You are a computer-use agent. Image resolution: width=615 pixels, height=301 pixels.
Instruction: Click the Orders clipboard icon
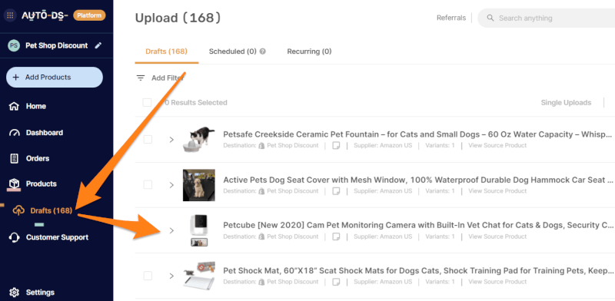point(14,158)
